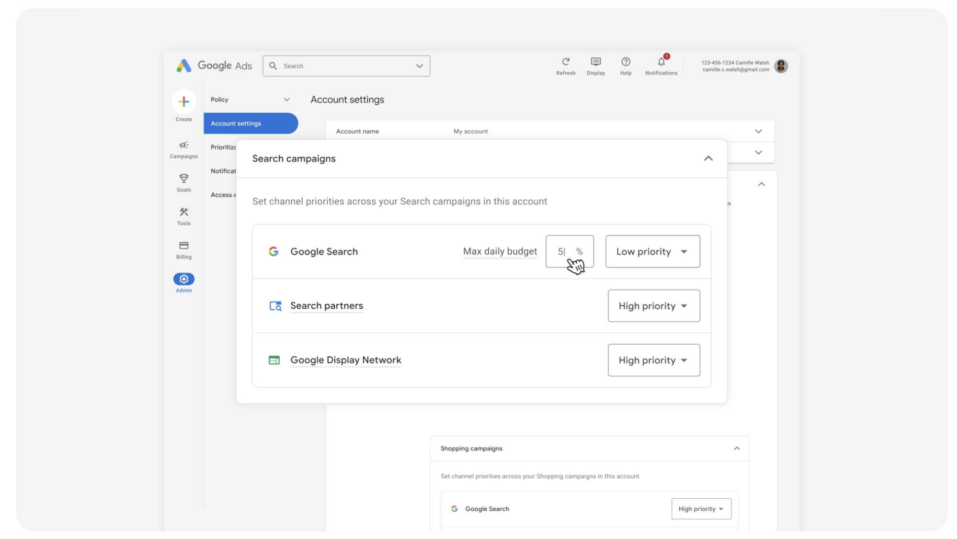
Task: Click the search magnifier icon
Action: point(273,66)
